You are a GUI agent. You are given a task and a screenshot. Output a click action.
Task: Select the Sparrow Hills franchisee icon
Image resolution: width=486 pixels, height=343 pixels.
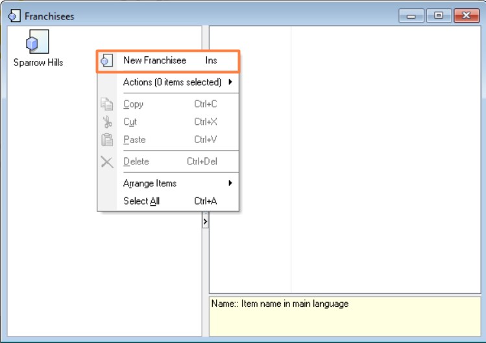38,41
